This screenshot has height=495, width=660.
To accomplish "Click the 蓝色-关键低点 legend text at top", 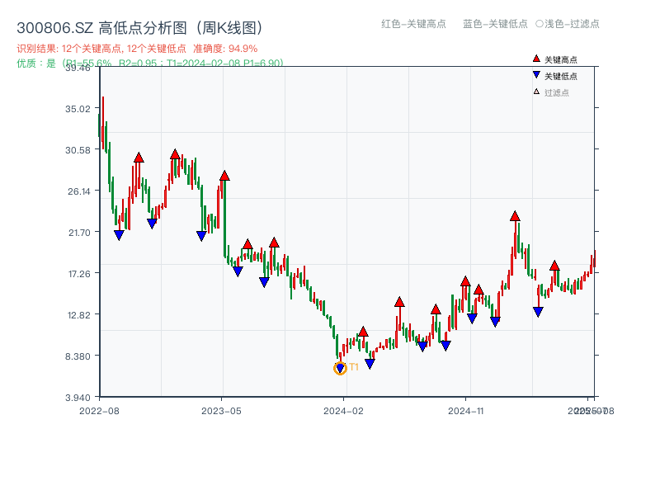I will coord(495,24).
